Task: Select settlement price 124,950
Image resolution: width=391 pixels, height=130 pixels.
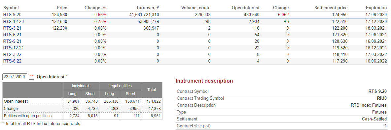Action: 340,15
